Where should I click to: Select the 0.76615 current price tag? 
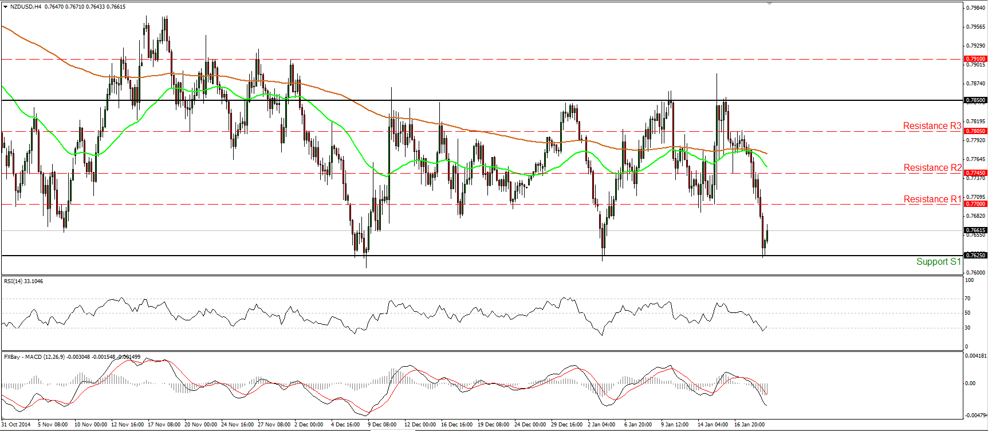coord(975,230)
